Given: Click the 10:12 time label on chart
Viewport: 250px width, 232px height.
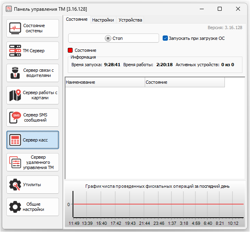Looking at the screenshot, I should (233, 223).
